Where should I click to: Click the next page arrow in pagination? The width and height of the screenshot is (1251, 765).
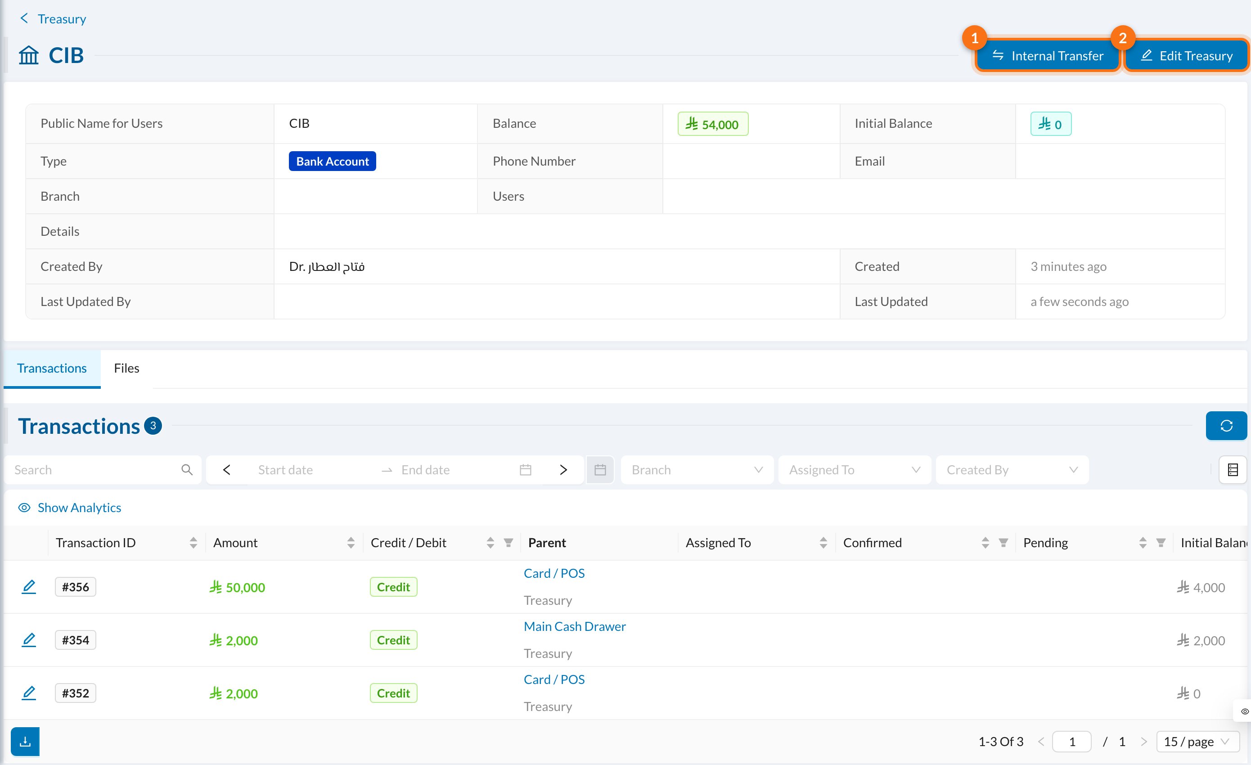point(1143,742)
